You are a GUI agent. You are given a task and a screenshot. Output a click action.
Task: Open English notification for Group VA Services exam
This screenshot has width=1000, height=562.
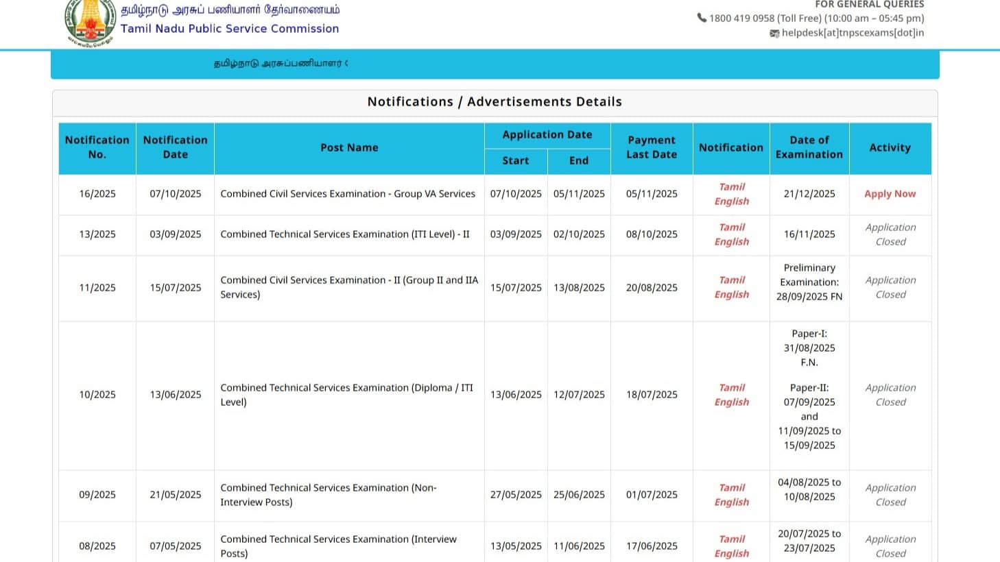tap(731, 201)
